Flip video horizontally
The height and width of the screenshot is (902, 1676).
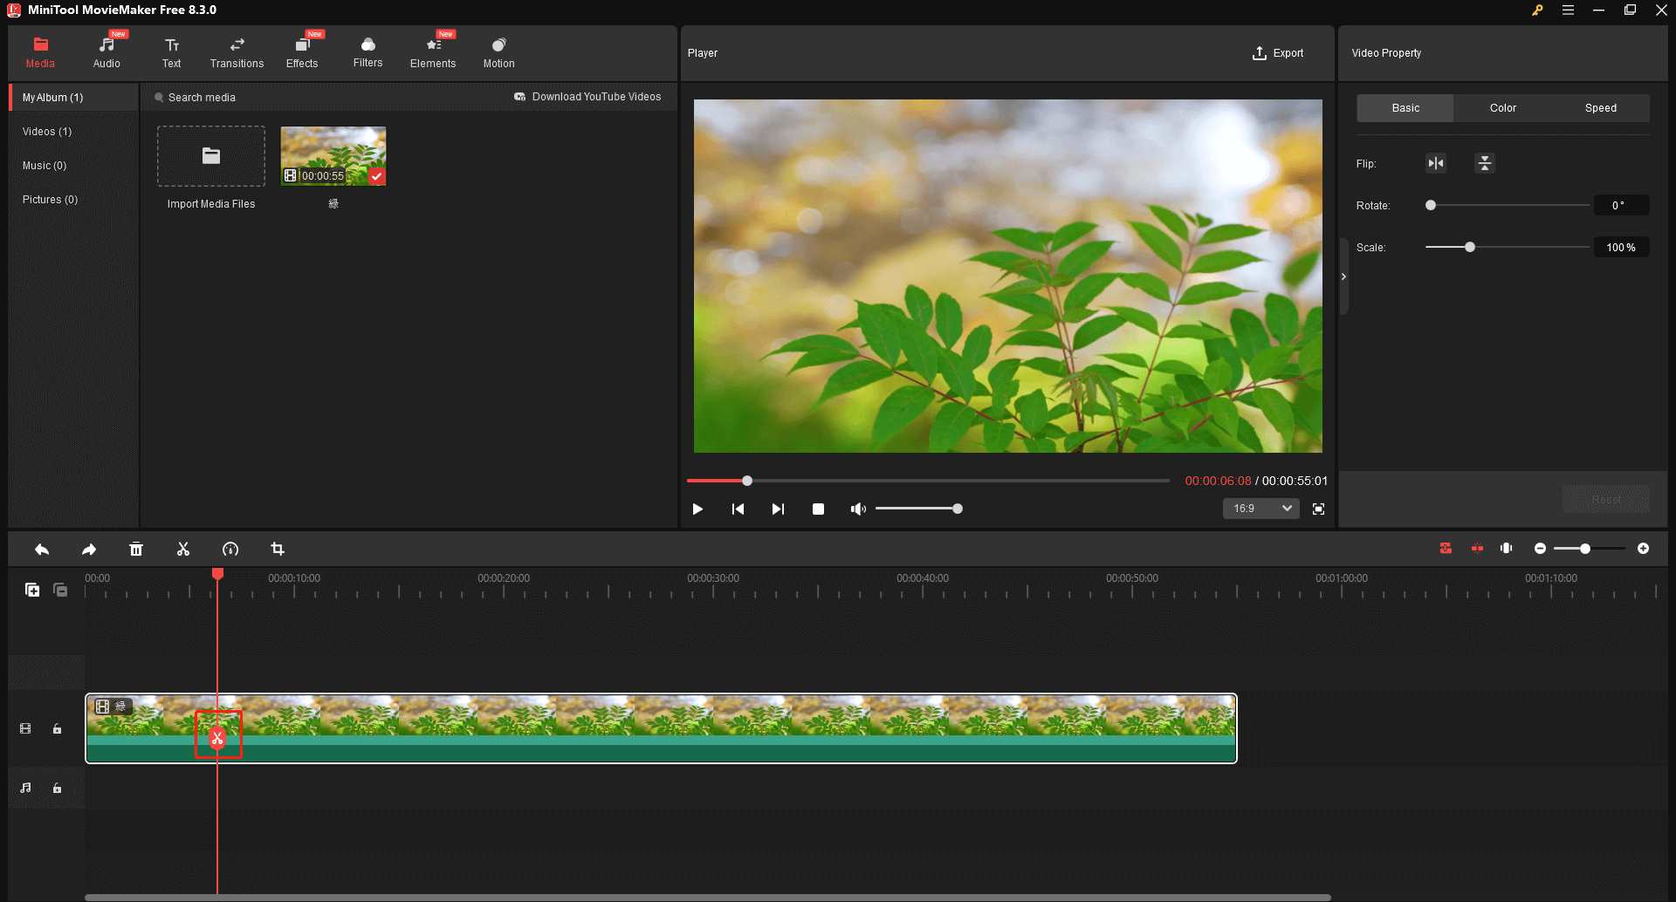pos(1436,163)
